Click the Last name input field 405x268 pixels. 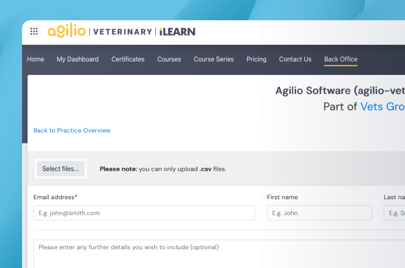coord(394,213)
